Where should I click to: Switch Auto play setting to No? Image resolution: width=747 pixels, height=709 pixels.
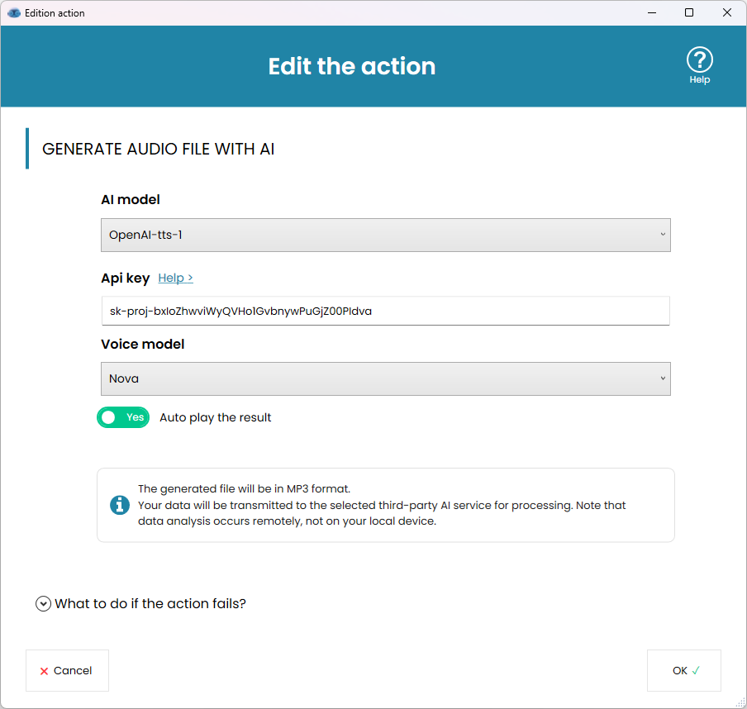[122, 417]
